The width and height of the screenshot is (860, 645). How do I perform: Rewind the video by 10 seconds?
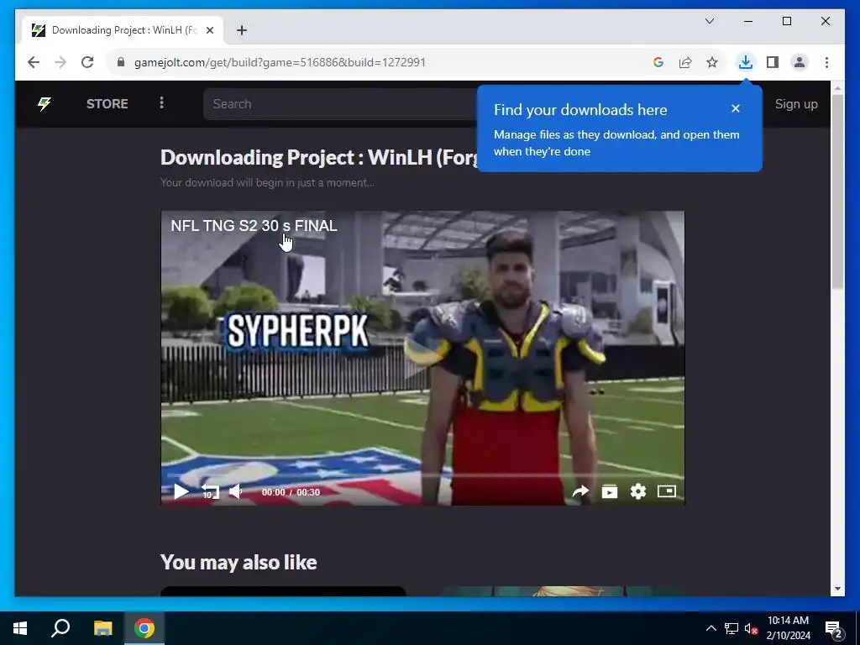point(209,491)
